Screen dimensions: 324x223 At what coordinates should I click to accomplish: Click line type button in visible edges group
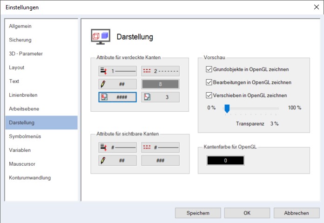(160, 147)
